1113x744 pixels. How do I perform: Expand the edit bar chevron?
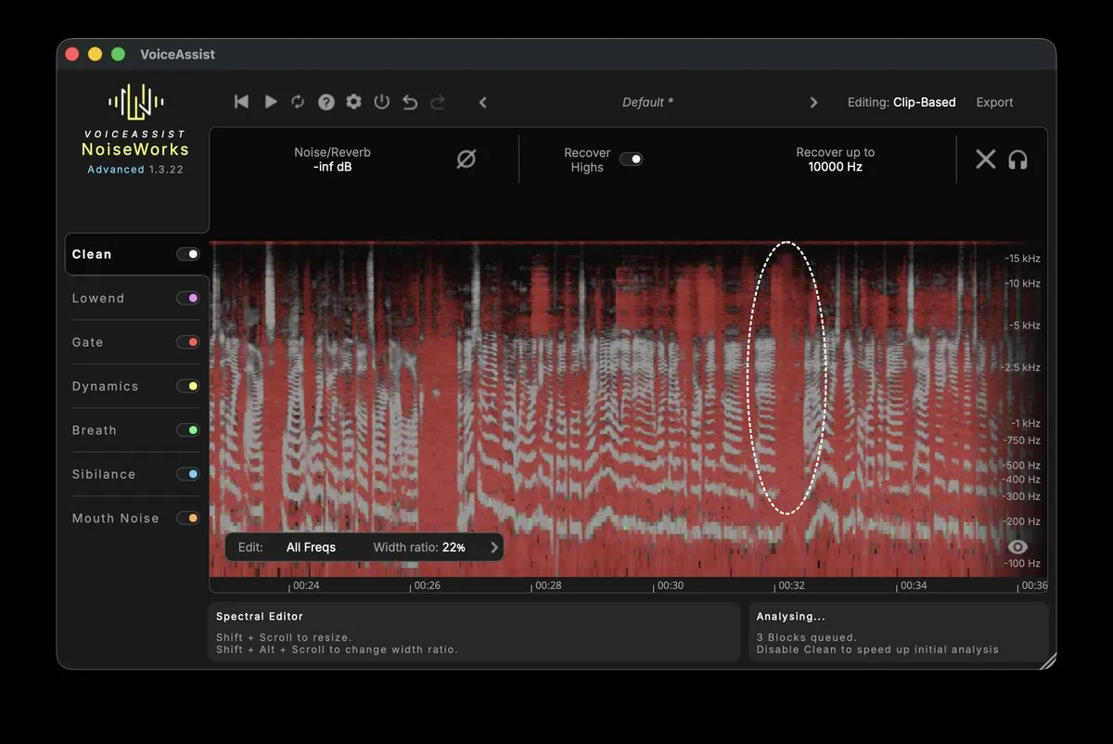coord(494,547)
